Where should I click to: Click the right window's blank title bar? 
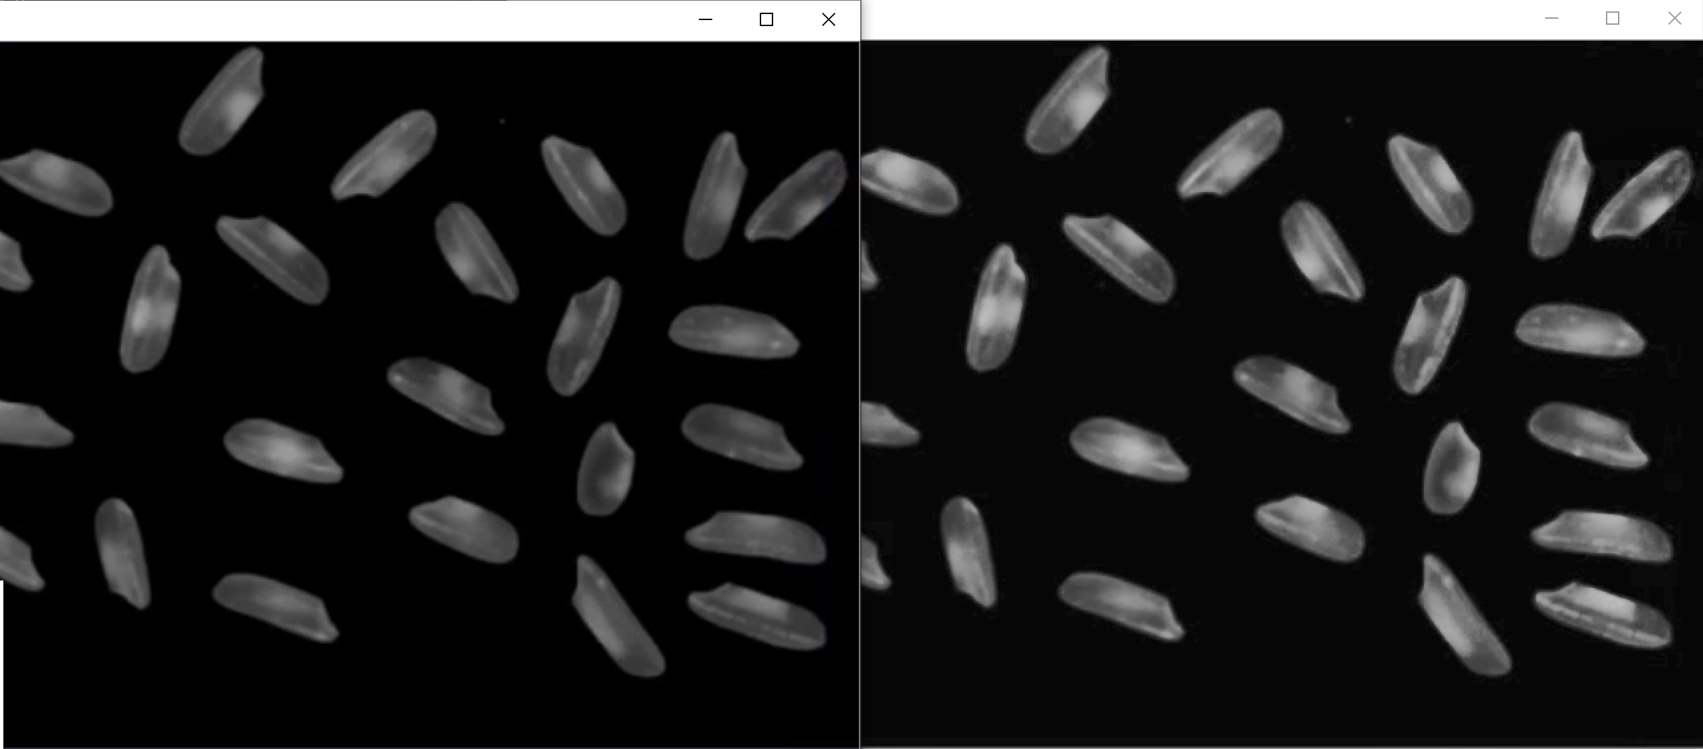tap(1205, 19)
